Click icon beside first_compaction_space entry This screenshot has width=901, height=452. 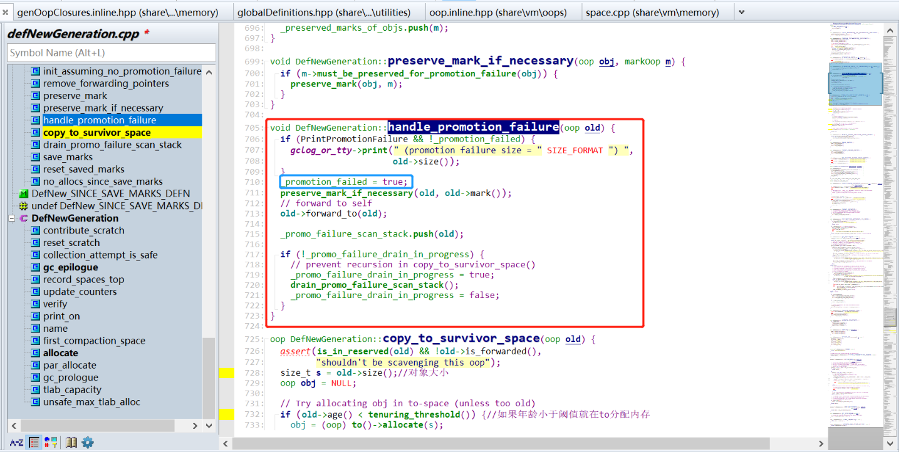point(36,341)
